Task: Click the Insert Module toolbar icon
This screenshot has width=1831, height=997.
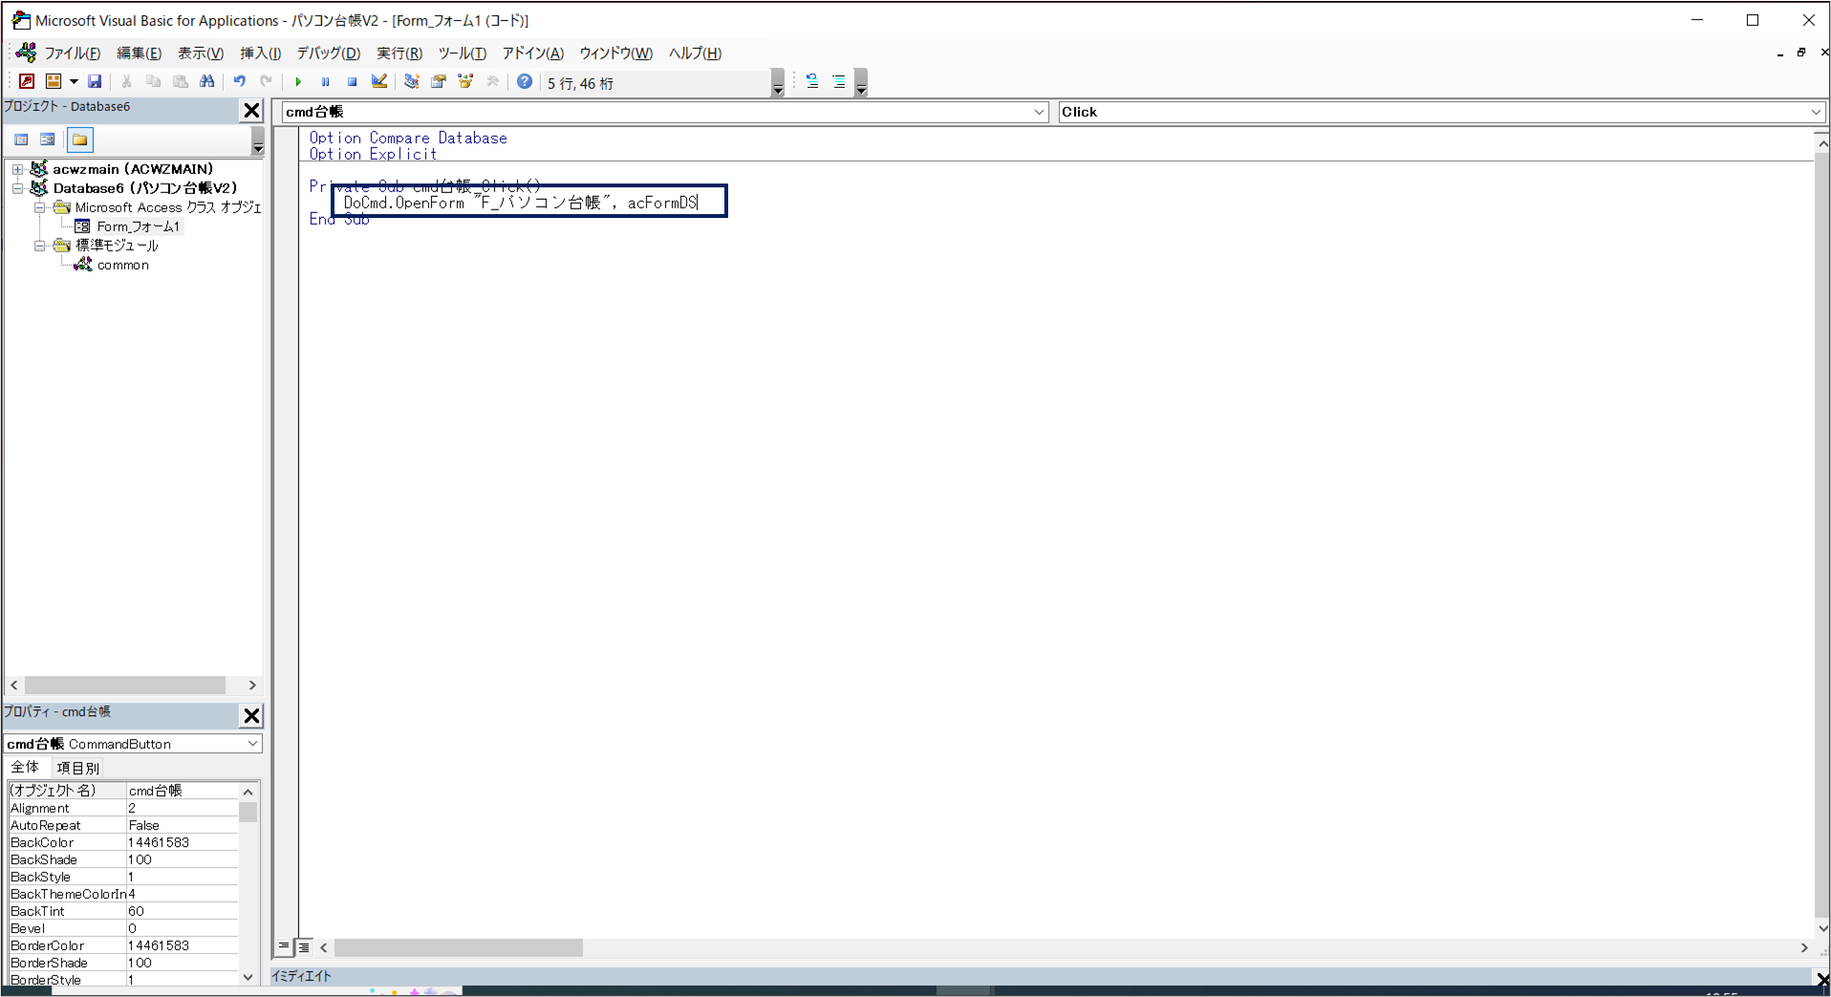Action: click(x=54, y=81)
